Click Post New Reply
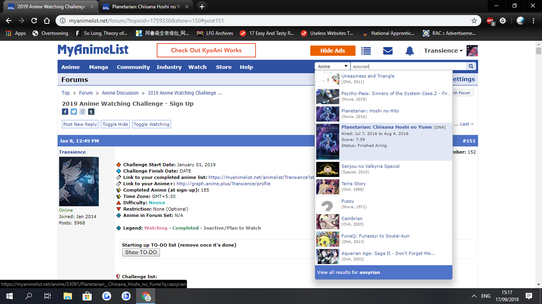Screen dimensions: 542x304 (80, 124)
